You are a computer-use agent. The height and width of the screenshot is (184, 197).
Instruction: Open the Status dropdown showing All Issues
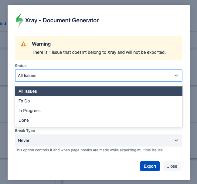(x=98, y=76)
